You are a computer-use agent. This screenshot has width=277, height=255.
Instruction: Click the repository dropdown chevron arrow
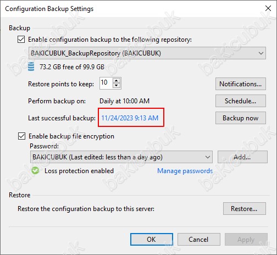[261, 53]
